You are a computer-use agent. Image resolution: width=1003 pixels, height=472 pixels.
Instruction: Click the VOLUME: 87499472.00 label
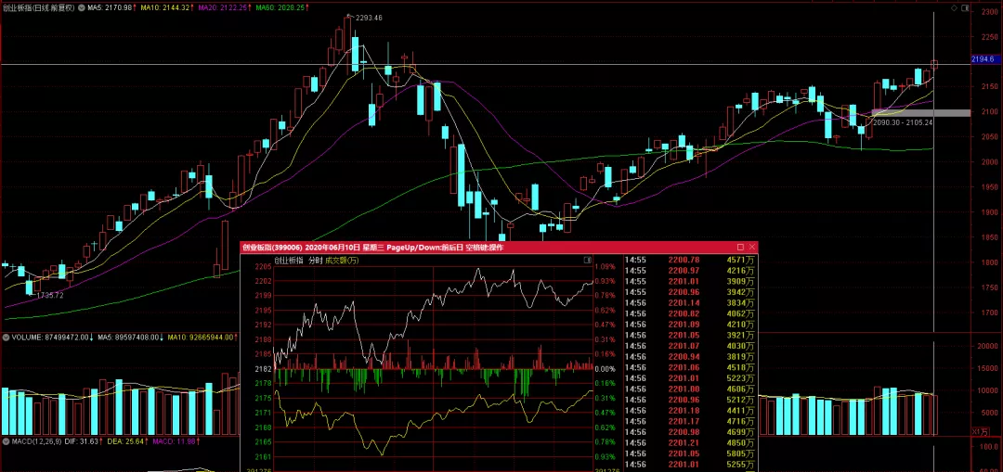point(51,338)
